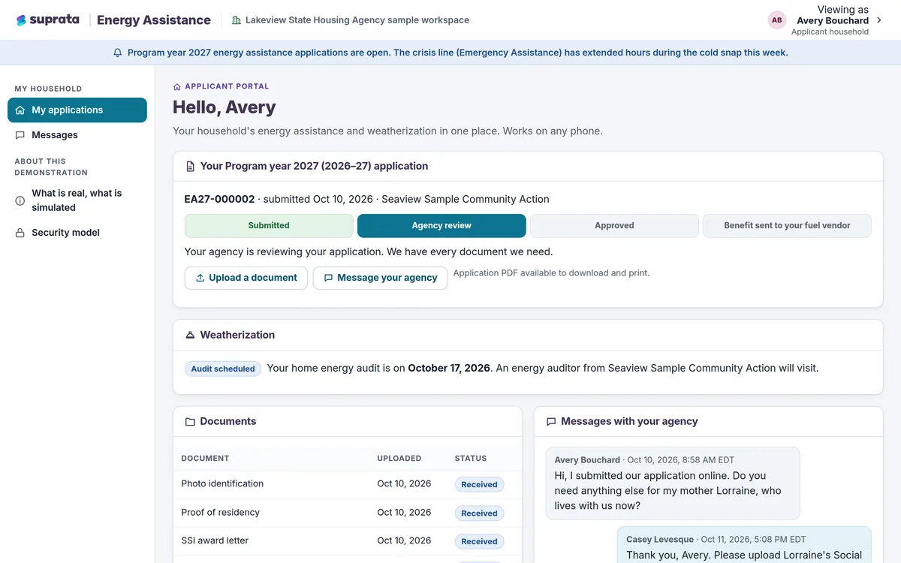Open What is real, what is simulated
Image resolution: width=901 pixels, height=563 pixels.
77,200
